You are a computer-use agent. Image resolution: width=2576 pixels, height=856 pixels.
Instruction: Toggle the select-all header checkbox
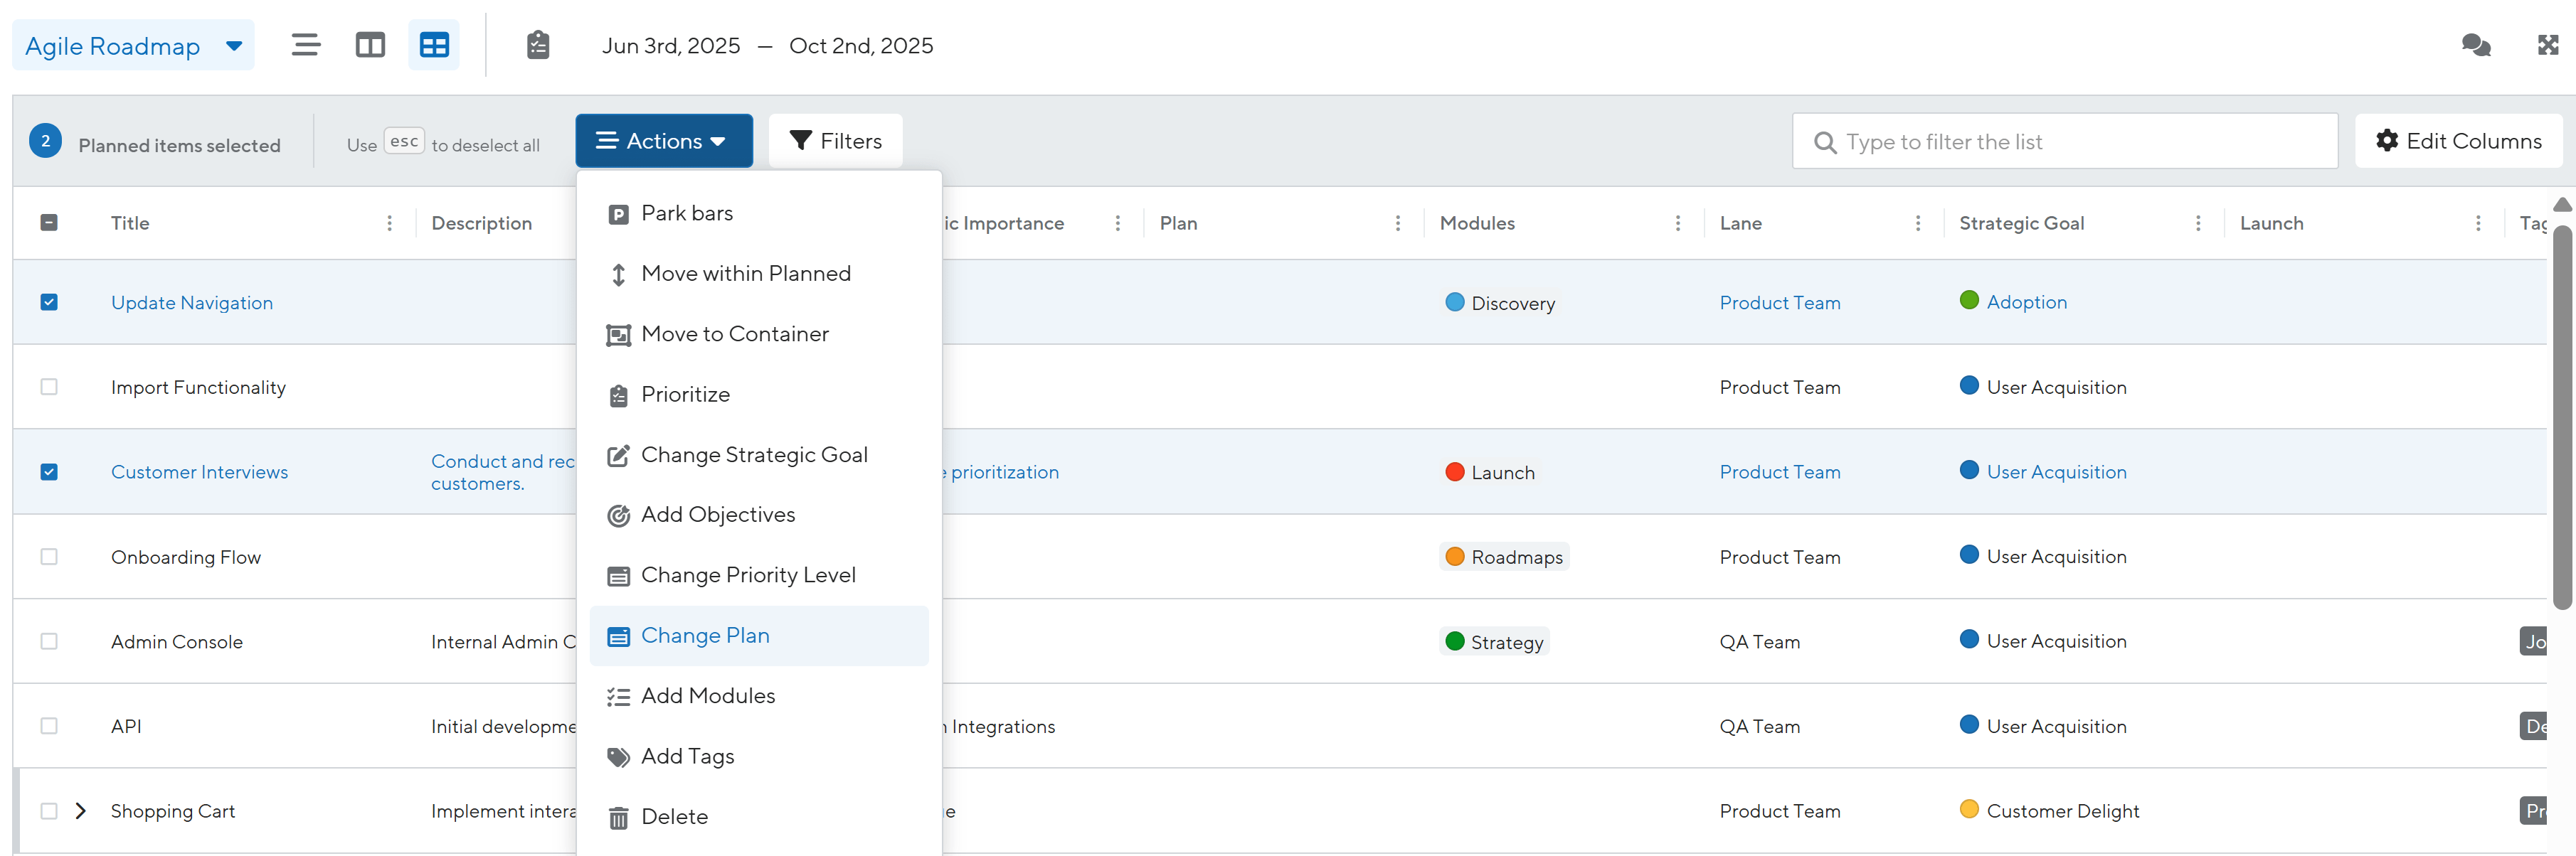tap(49, 223)
